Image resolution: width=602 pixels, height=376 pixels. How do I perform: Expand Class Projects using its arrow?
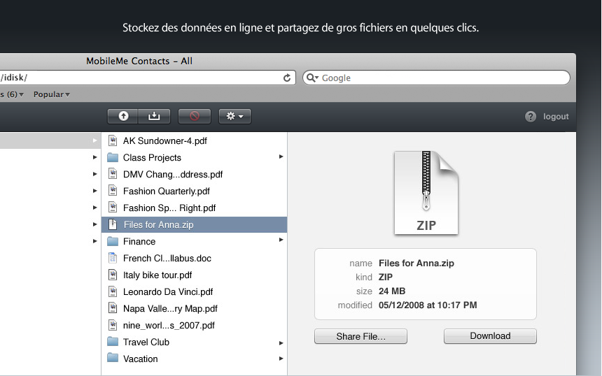(x=281, y=157)
